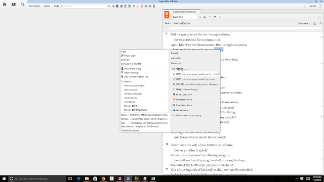This screenshot has width=324, height=182.
Task: Search 'all resources' option
Action: pos(131,98)
